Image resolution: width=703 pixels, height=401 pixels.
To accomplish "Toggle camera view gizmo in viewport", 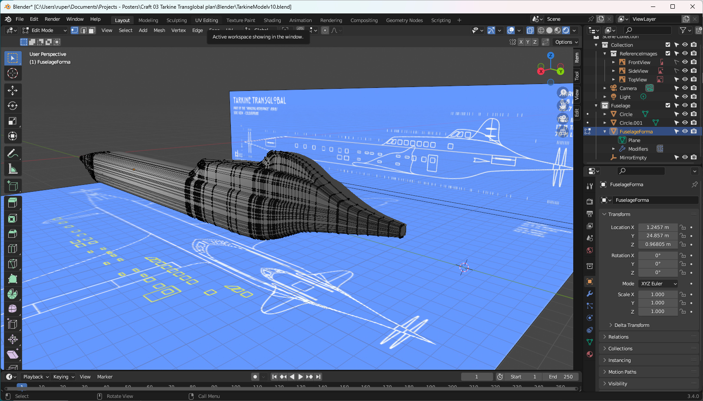I will pyautogui.click(x=563, y=118).
